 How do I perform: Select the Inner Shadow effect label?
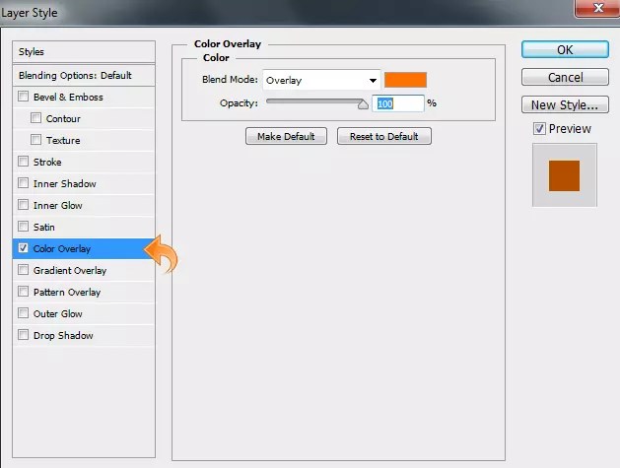(x=65, y=184)
